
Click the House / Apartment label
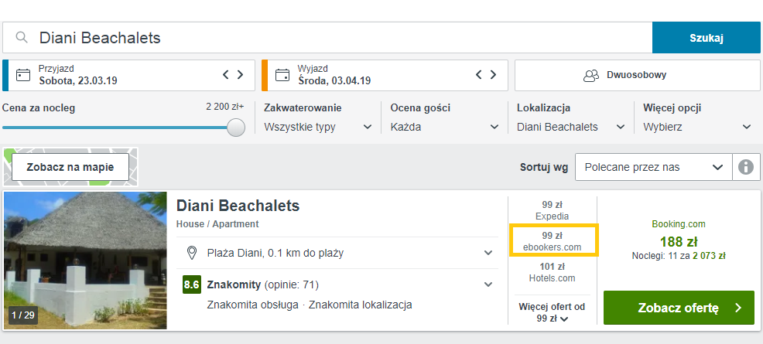pos(217,224)
